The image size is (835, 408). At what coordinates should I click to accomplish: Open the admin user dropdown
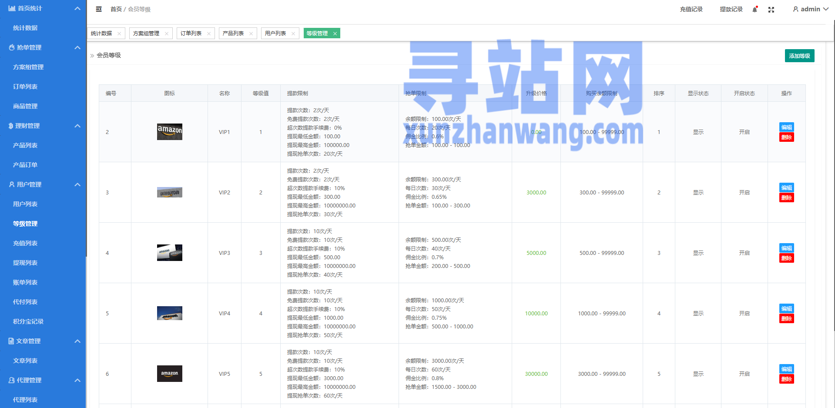[x=810, y=9]
